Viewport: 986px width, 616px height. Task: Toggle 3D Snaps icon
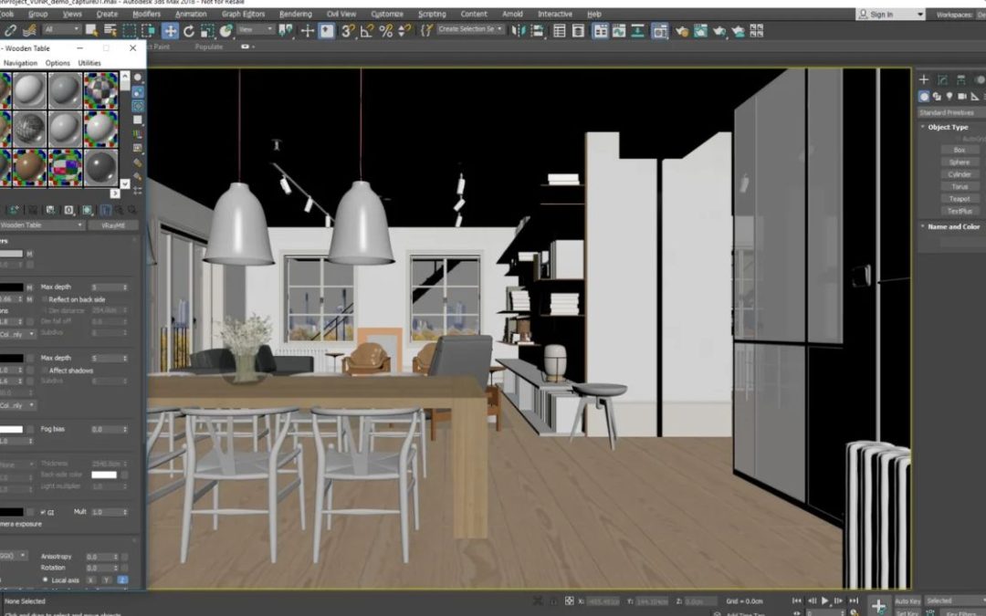click(348, 30)
